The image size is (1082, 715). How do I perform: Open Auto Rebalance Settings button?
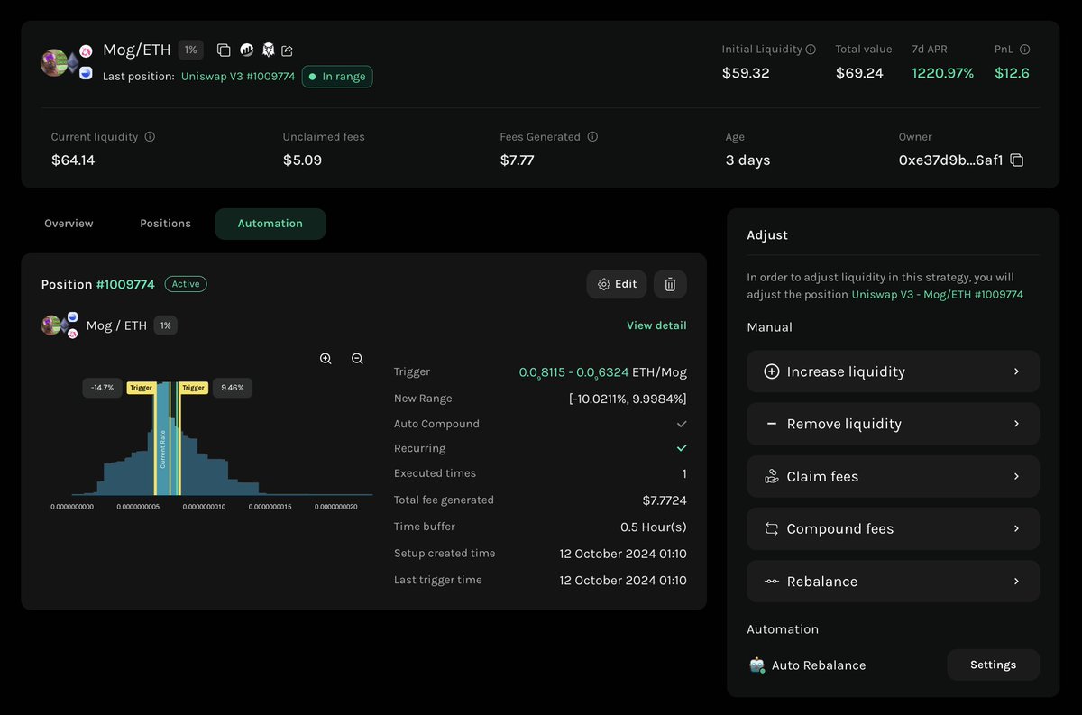pos(993,665)
